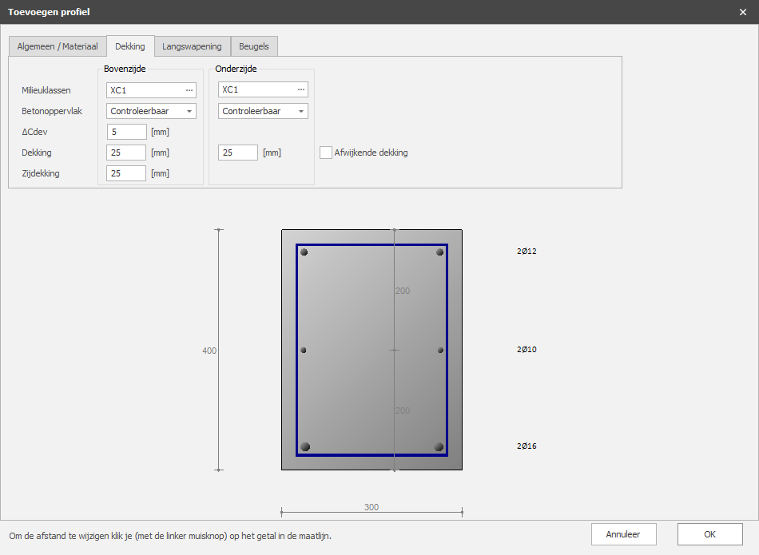
Task: Edit the Zijdekking value field
Action: [x=126, y=173]
